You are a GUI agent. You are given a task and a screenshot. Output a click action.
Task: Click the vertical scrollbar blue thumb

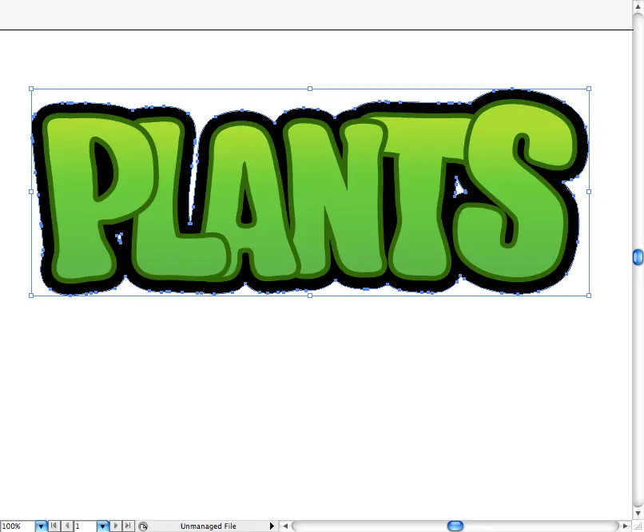click(638, 257)
